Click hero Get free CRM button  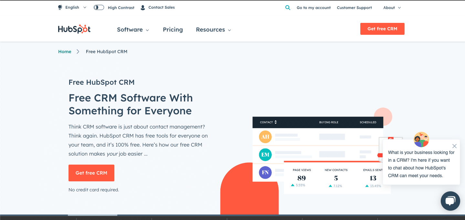(x=91, y=173)
